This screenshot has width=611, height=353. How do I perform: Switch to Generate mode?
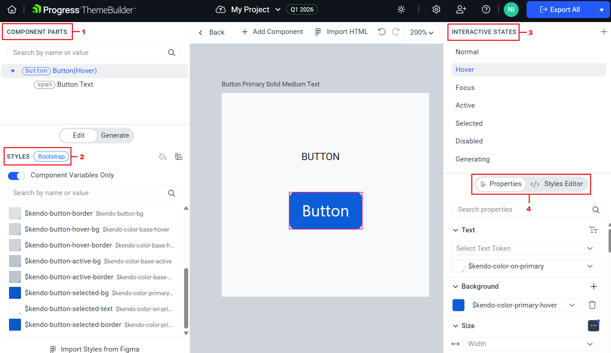pos(115,135)
